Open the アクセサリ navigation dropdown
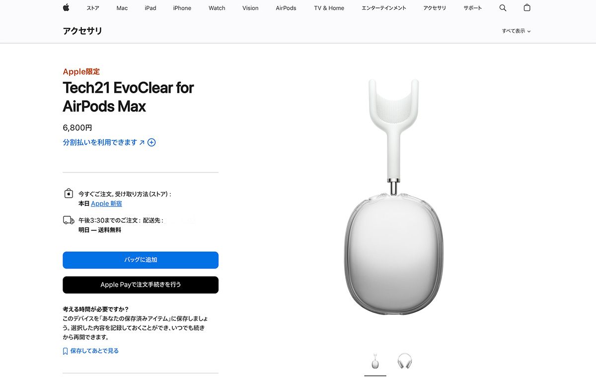This screenshot has height=382, width=596. coord(435,8)
